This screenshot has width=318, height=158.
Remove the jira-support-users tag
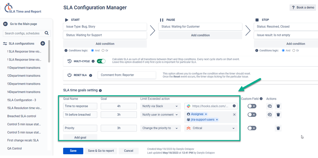pyautogui.click(x=217, y=120)
